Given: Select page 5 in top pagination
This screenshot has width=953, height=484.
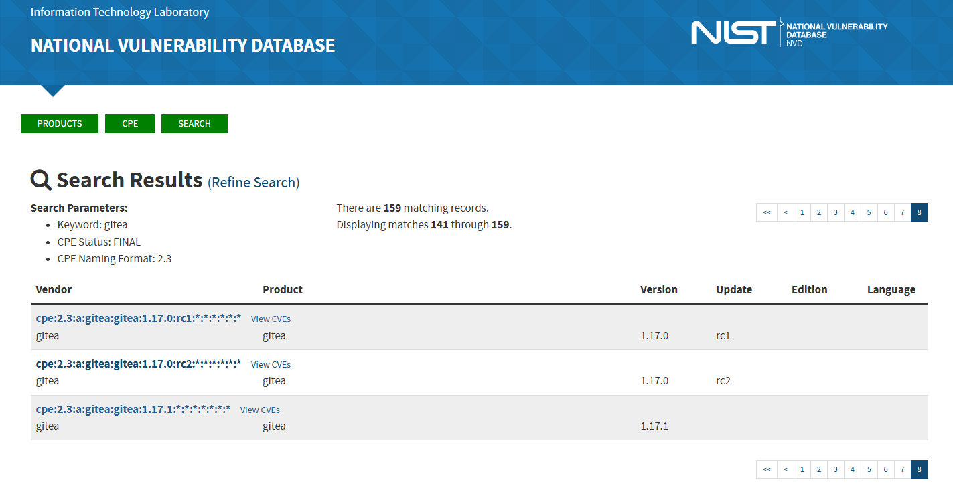Looking at the screenshot, I should (x=869, y=212).
